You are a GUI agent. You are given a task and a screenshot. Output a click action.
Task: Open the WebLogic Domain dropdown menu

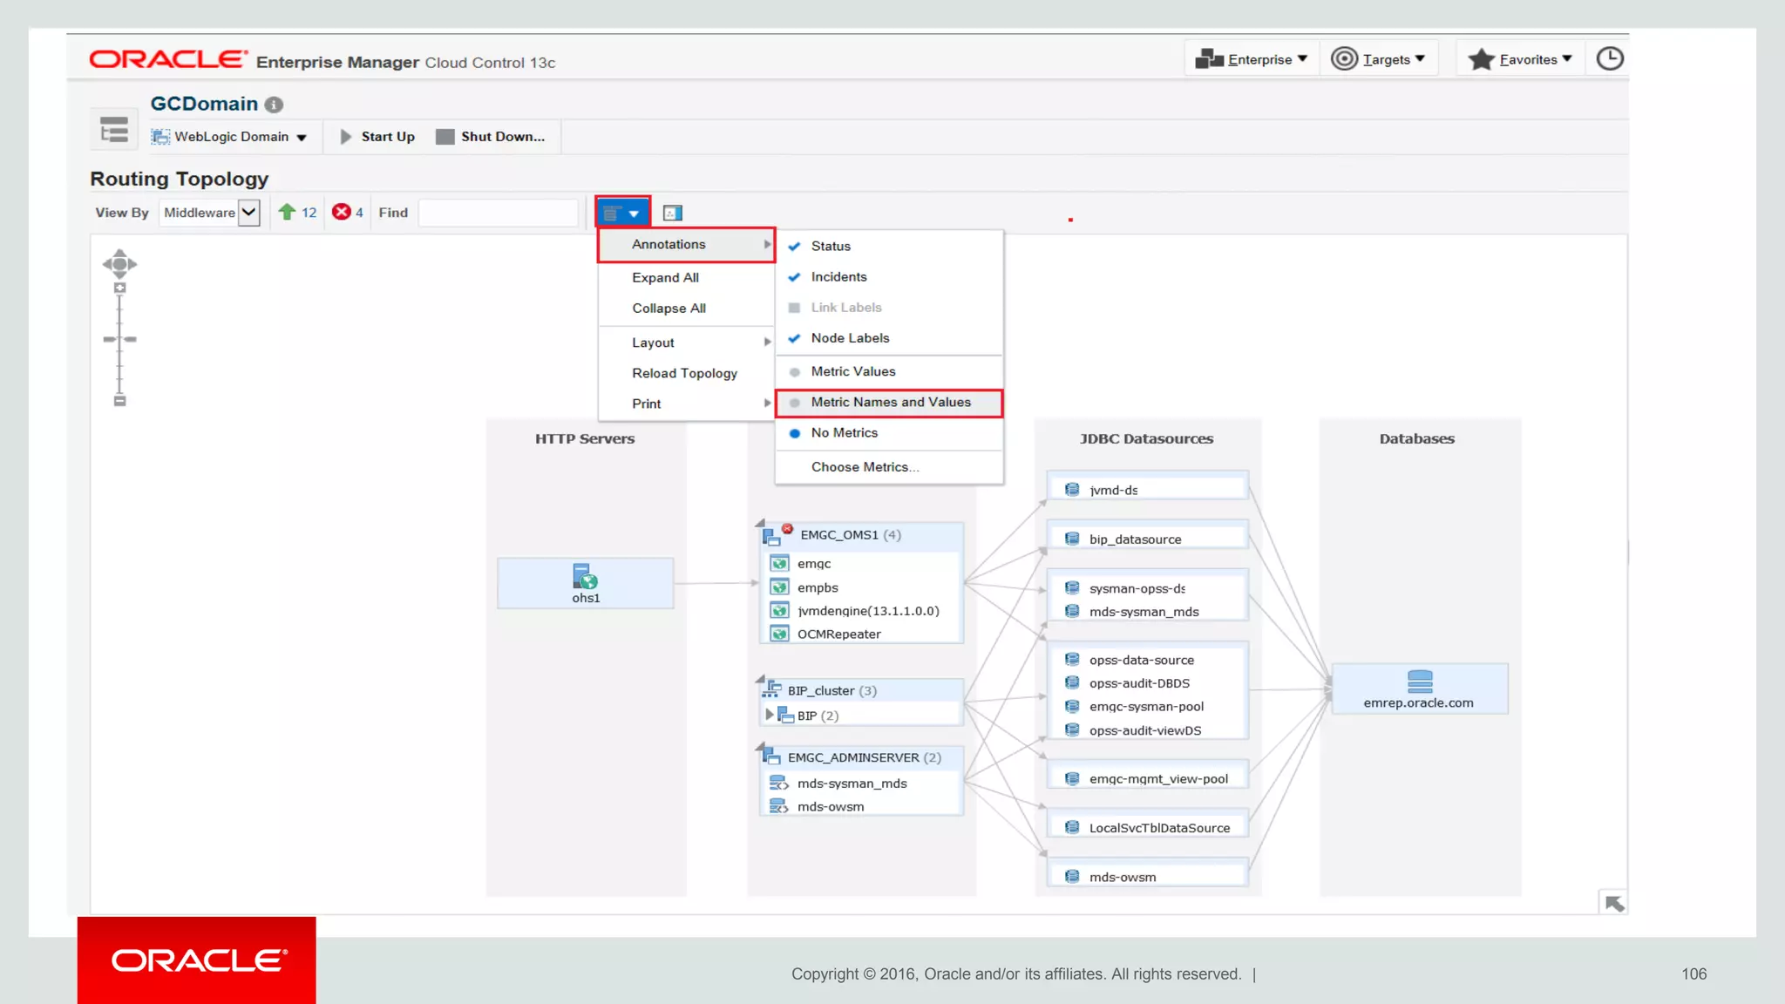click(x=230, y=137)
